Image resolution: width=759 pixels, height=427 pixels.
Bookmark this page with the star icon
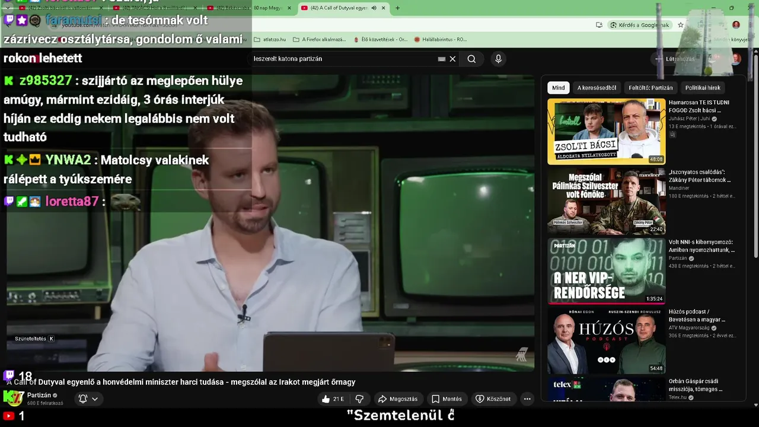[681, 25]
